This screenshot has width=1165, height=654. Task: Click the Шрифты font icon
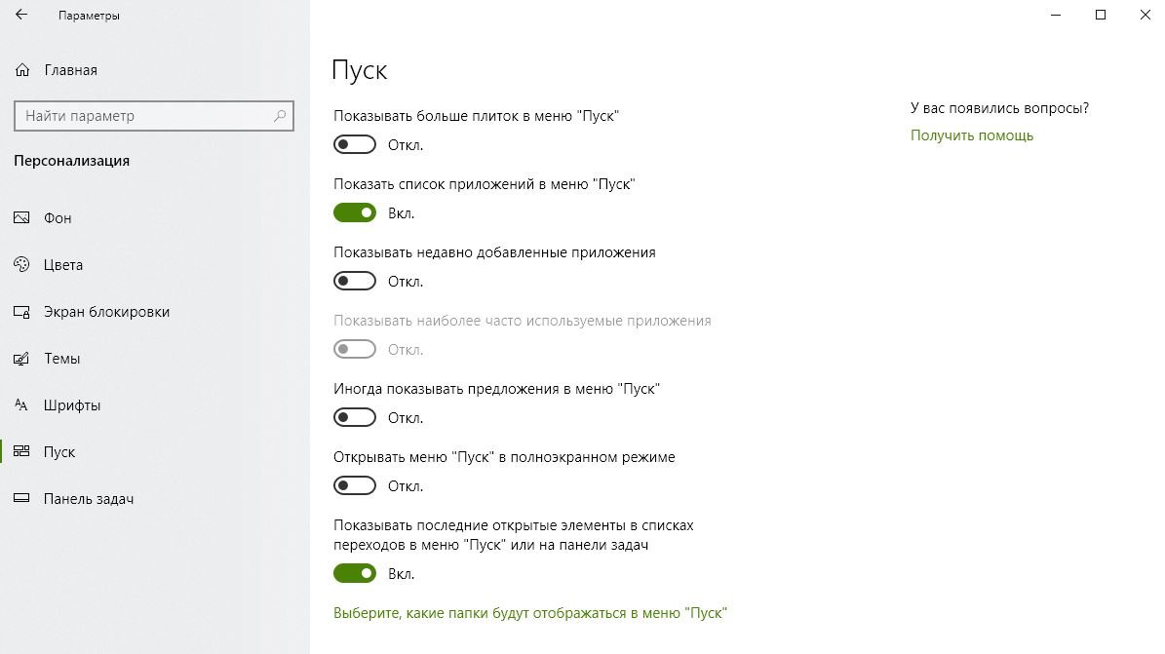[22, 405]
